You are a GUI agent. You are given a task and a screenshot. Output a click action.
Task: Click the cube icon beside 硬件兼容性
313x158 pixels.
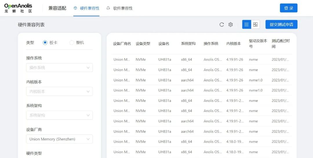coord(75,8)
